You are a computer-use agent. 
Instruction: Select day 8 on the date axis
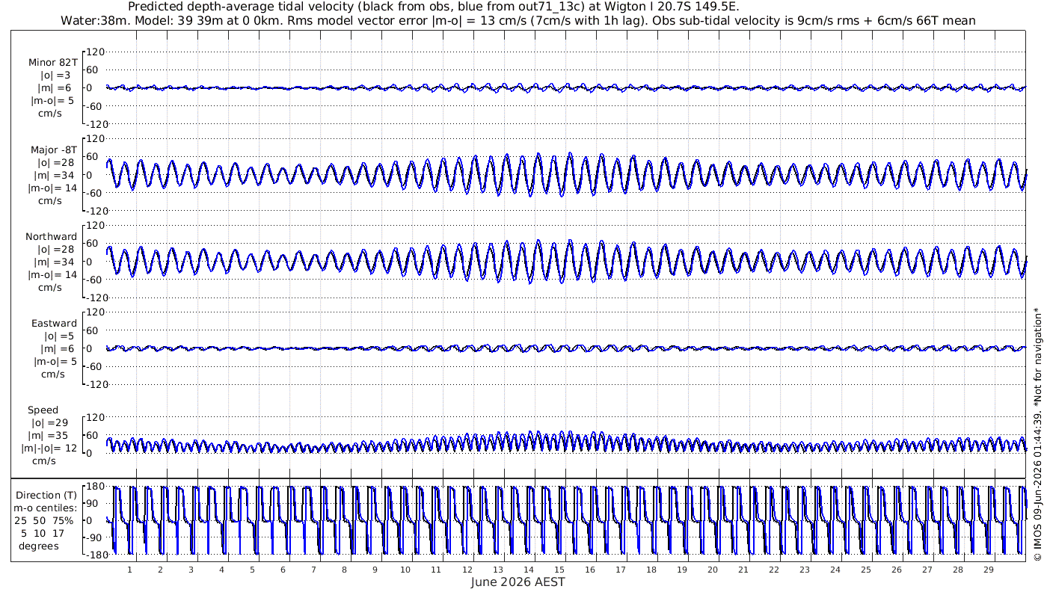[344, 569]
